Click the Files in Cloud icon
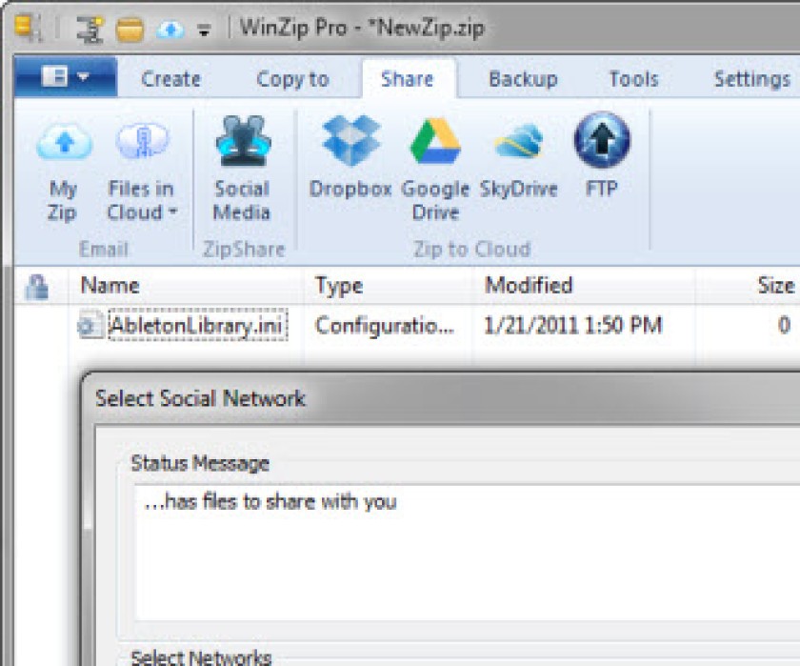800x666 pixels. tap(142, 141)
